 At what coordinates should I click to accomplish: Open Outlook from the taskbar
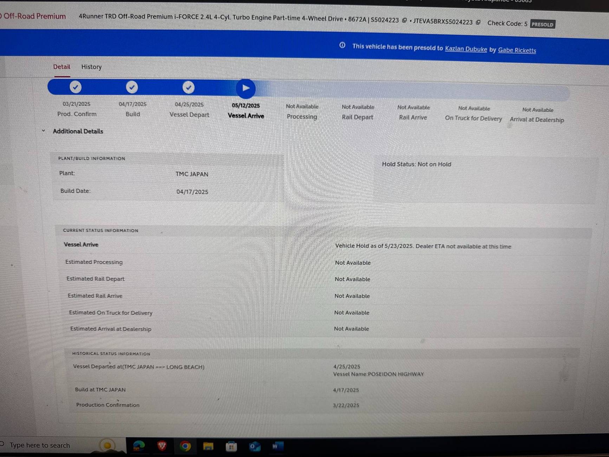[x=254, y=446]
